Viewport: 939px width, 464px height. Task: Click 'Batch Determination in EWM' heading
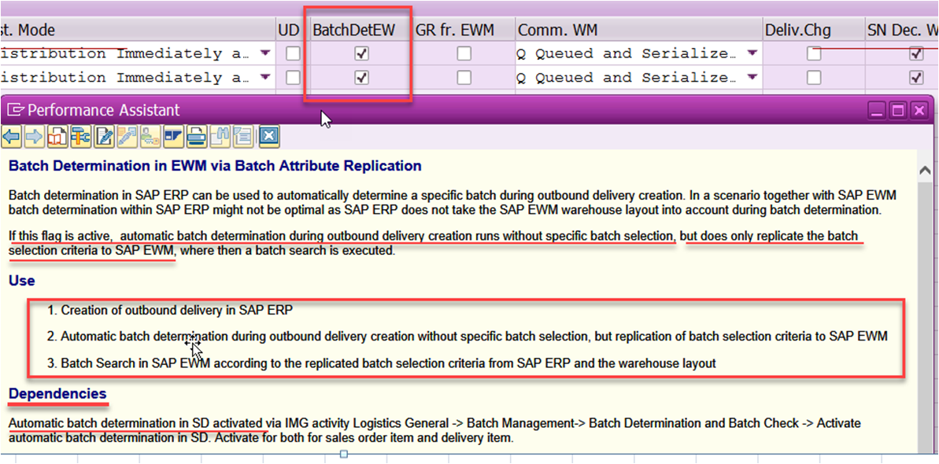click(215, 166)
